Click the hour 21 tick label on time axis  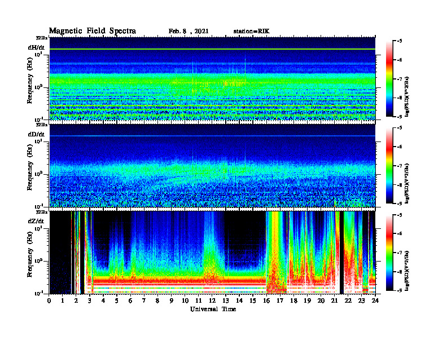[334, 300]
